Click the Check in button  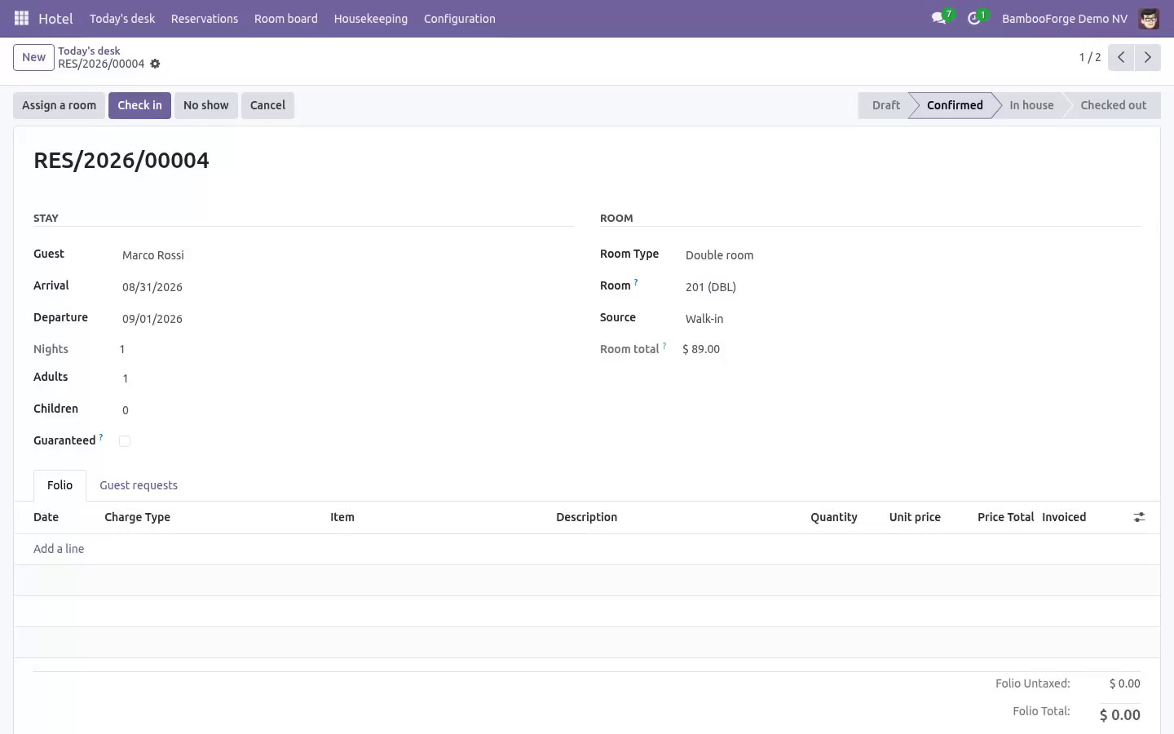[x=139, y=105]
